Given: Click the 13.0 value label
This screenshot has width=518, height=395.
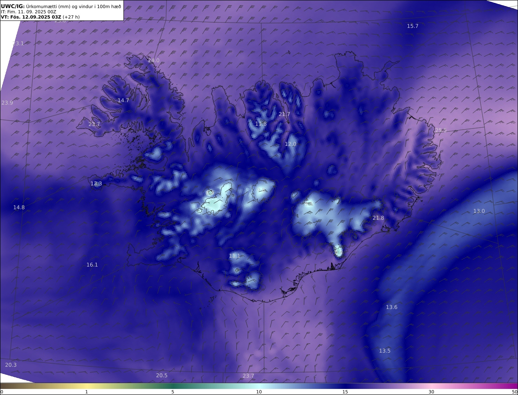Looking at the screenshot, I should (479, 211).
